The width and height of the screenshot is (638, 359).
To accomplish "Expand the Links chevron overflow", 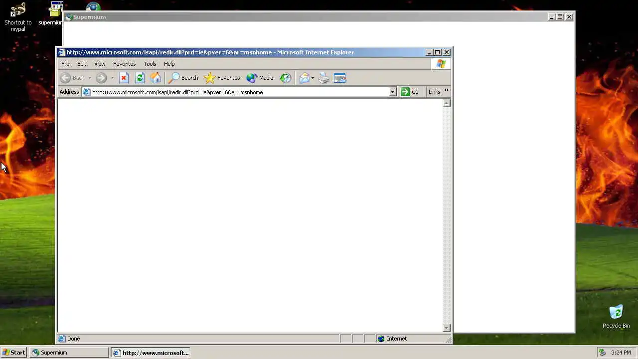I will pos(446,91).
